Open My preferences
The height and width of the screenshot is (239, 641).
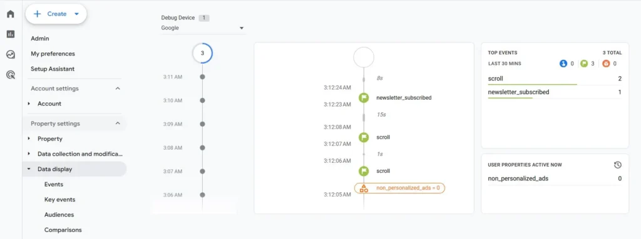click(53, 54)
